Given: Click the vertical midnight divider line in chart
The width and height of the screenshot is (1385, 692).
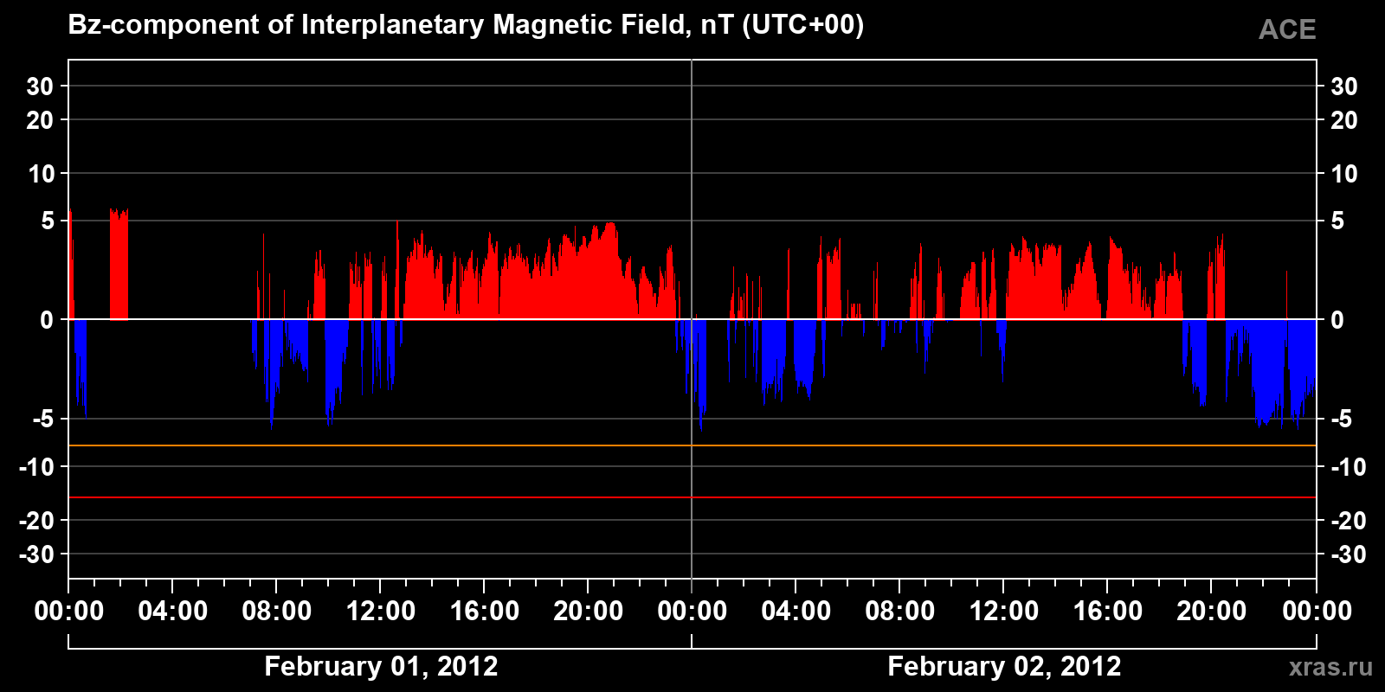Looking at the screenshot, I should [692, 319].
